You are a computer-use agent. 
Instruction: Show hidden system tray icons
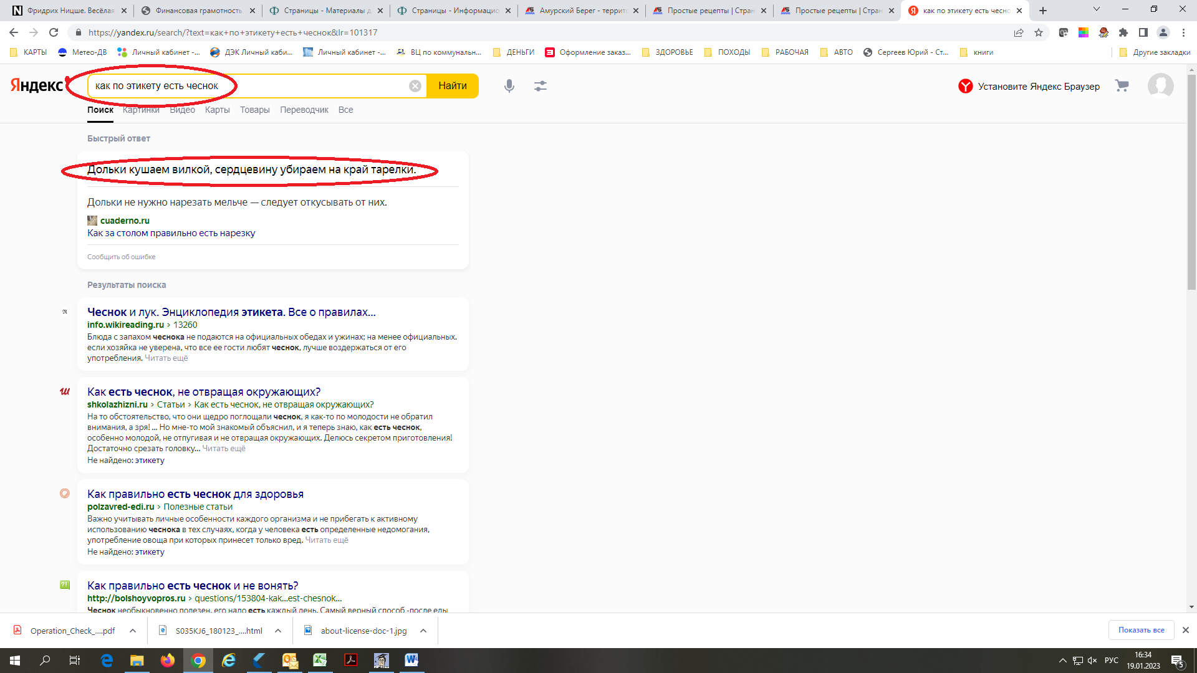[1062, 661]
